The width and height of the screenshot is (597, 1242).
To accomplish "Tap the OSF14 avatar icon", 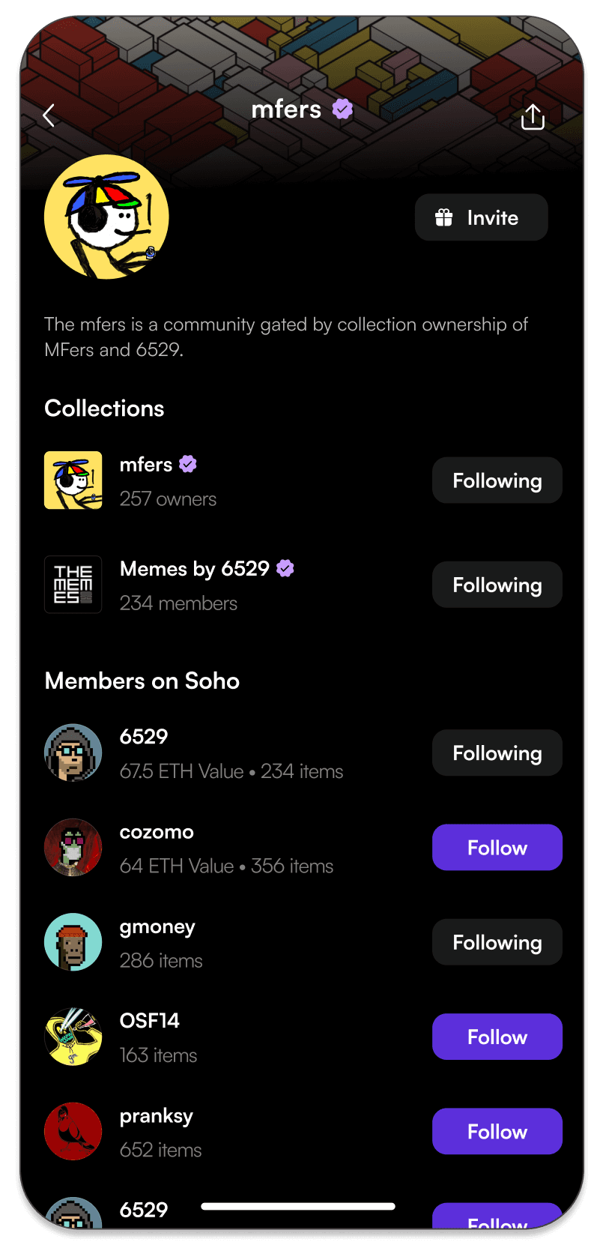I will [x=73, y=1037].
